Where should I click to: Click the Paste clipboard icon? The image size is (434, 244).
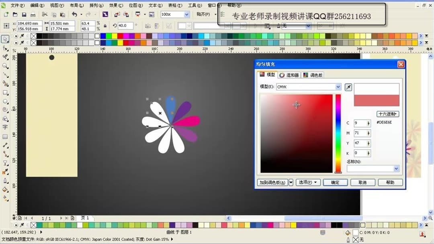point(63,14)
